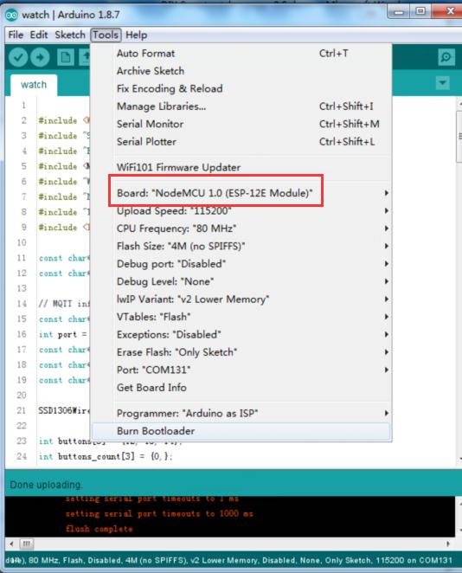
Task: Minimize the Arduino window
Action: (399, 12)
